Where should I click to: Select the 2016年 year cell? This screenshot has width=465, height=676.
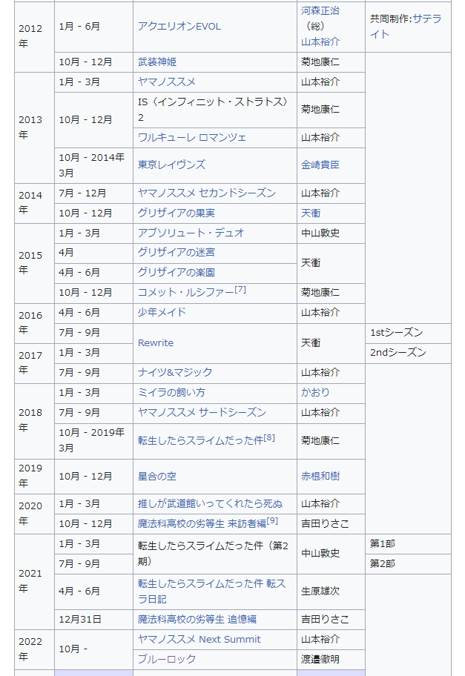(35, 323)
